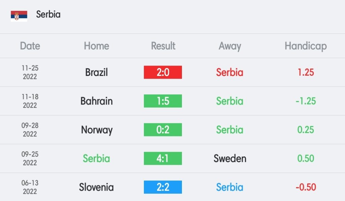Select the Result column header

point(163,46)
